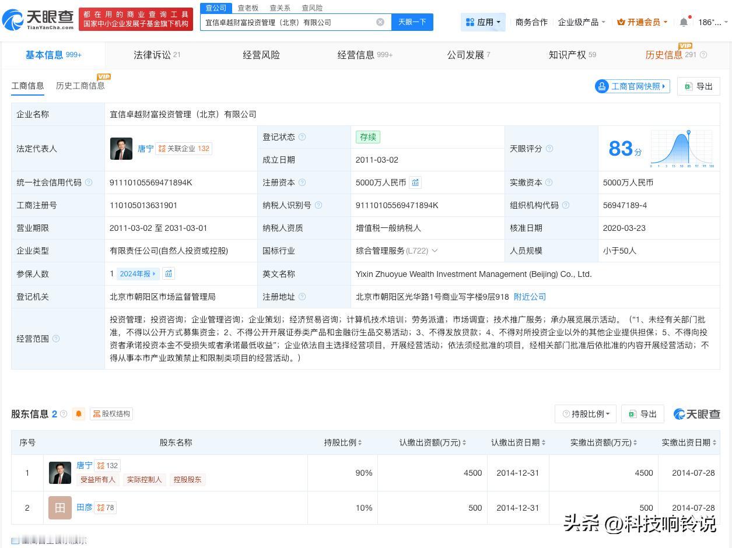Click help icon beside 实缴资本
732x548 pixels.
pyautogui.click(x=549, y=182)
